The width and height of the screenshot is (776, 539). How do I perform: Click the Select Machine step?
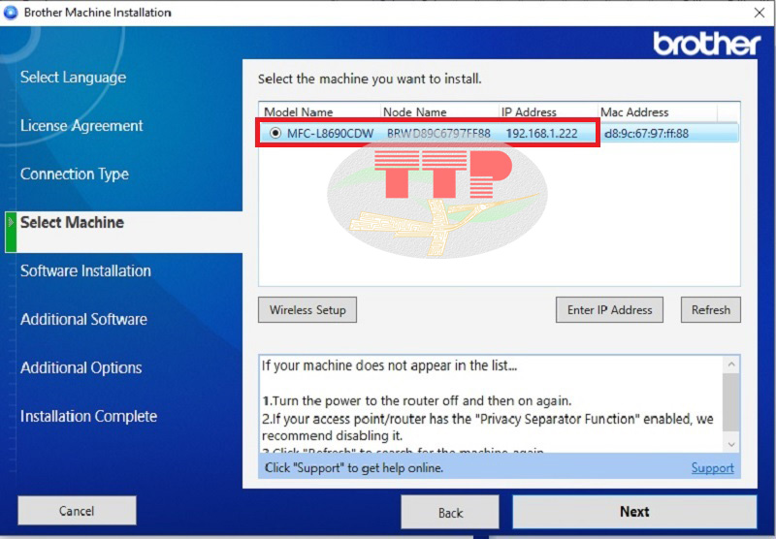click(x=72, y=223)
